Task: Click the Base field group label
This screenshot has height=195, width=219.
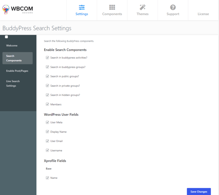Action: pos(49,169)
